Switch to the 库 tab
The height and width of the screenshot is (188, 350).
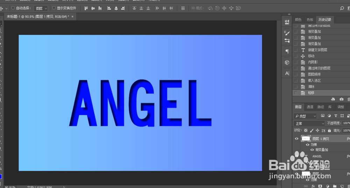click(330, 107)
